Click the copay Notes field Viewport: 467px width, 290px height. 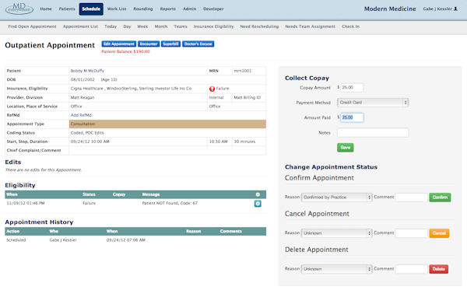pos(373,133)
